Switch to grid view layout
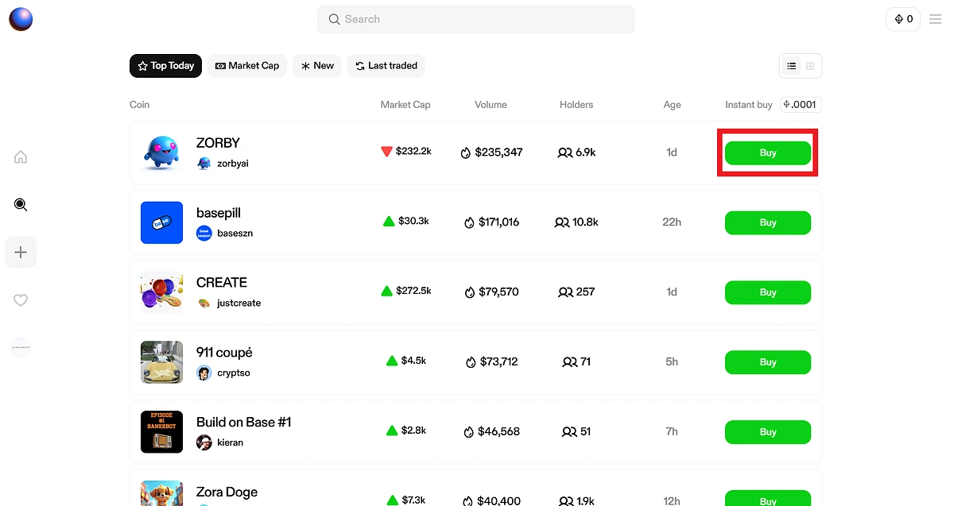 (810, 66)
